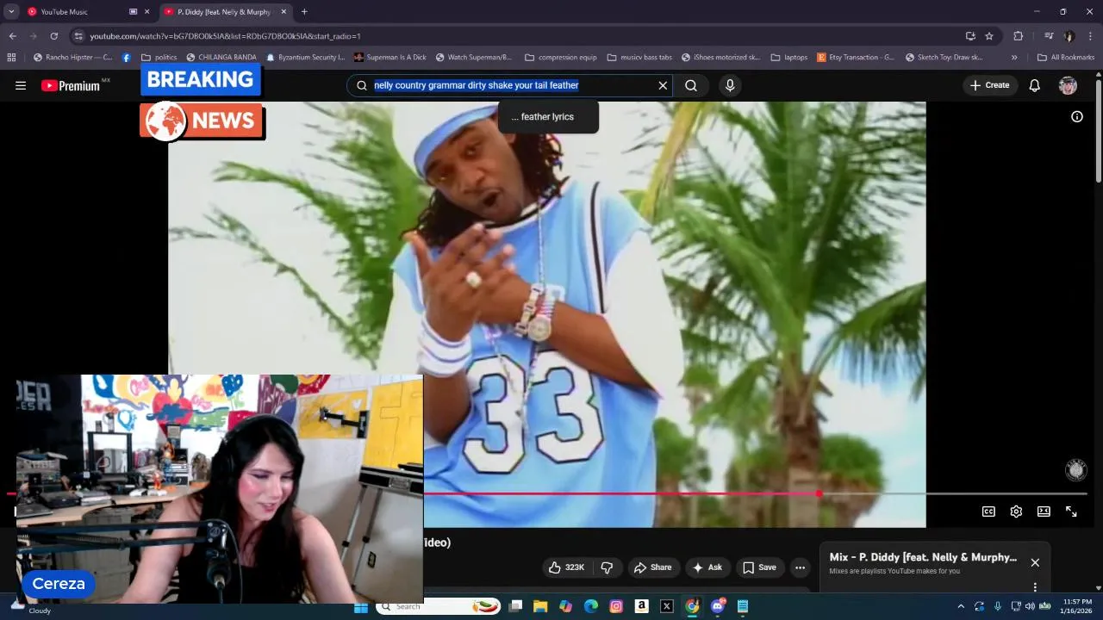Choose the '... feather lyrics' suggestion

548,117
